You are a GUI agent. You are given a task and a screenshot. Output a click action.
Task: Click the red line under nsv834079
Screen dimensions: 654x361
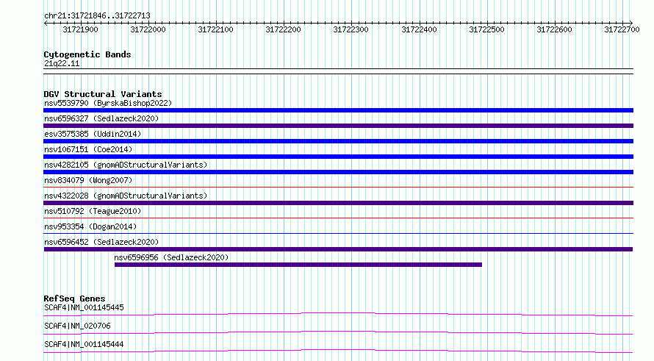(x=338, y=187)
